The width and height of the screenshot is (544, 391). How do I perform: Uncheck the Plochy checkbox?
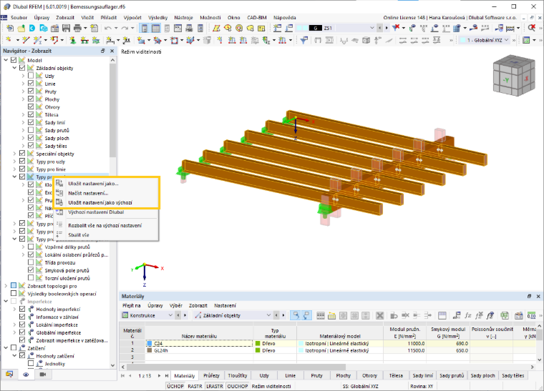[x=31, y=99]
